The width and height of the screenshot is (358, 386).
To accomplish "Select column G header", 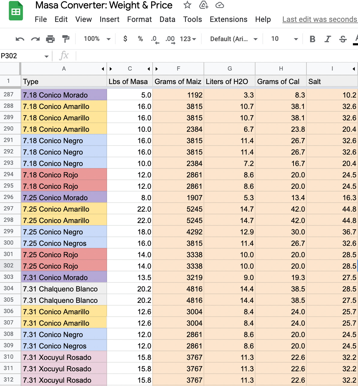I will [x=230, y=69].
